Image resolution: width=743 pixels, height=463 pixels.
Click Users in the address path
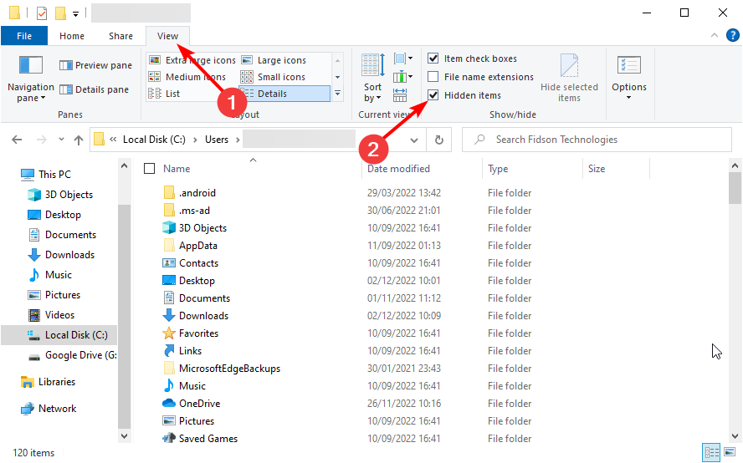(x=217, y=140)
